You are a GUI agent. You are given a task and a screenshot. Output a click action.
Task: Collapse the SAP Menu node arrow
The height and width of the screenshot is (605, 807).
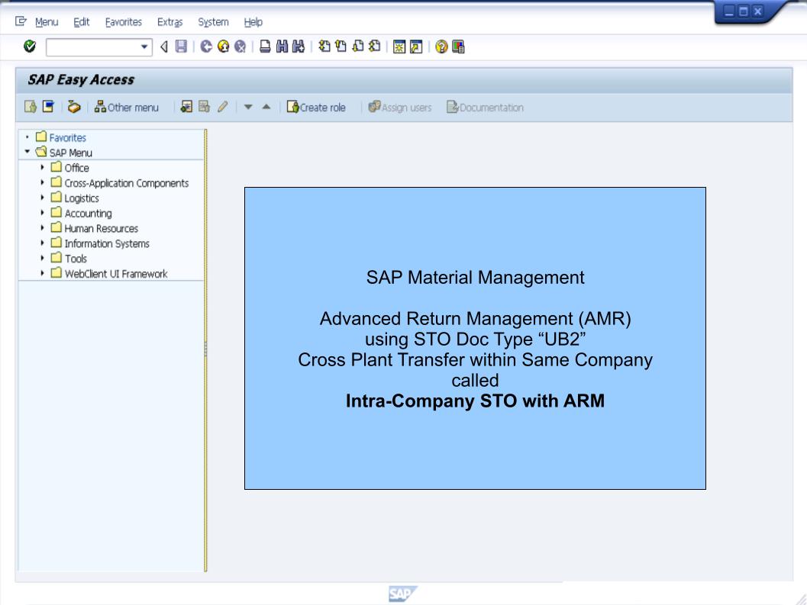pyautogui.click(x=27, y=152)
